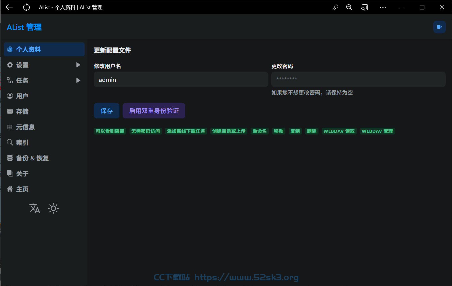Click the AList 管理 logo link

point(24,27)
